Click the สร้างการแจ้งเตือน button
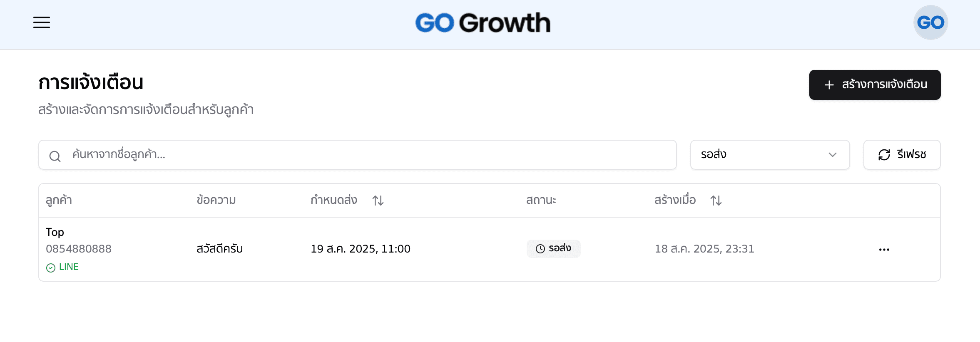Screen dimensions: 980x342 [x=875, y=85]
